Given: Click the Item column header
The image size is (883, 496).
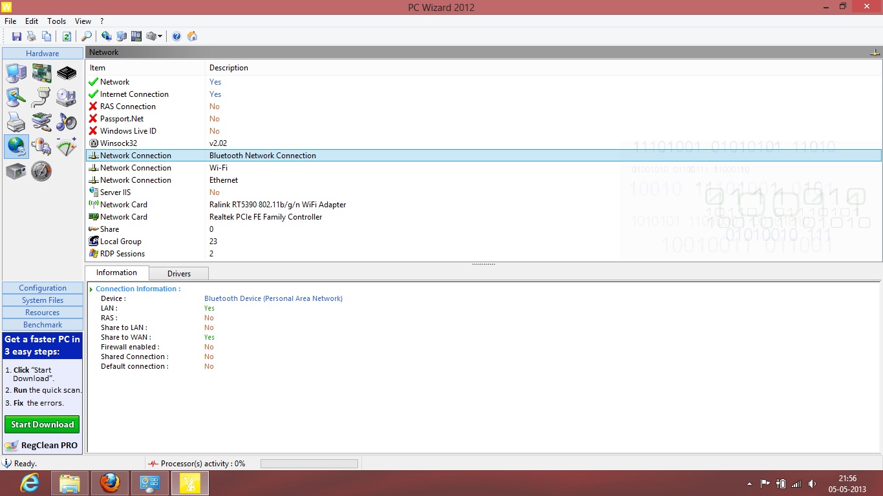Looking at the screenshot, I should [x=145, y=68].
